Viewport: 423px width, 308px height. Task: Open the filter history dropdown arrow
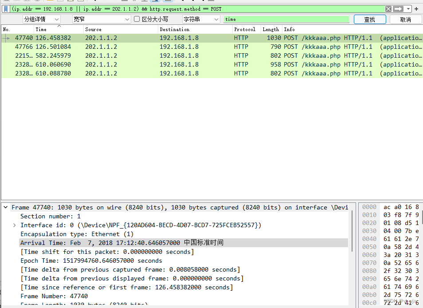click(408, 9)
